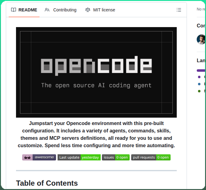
Task: Click the MIT license scales icon
Action: click(x=88, y=10)
